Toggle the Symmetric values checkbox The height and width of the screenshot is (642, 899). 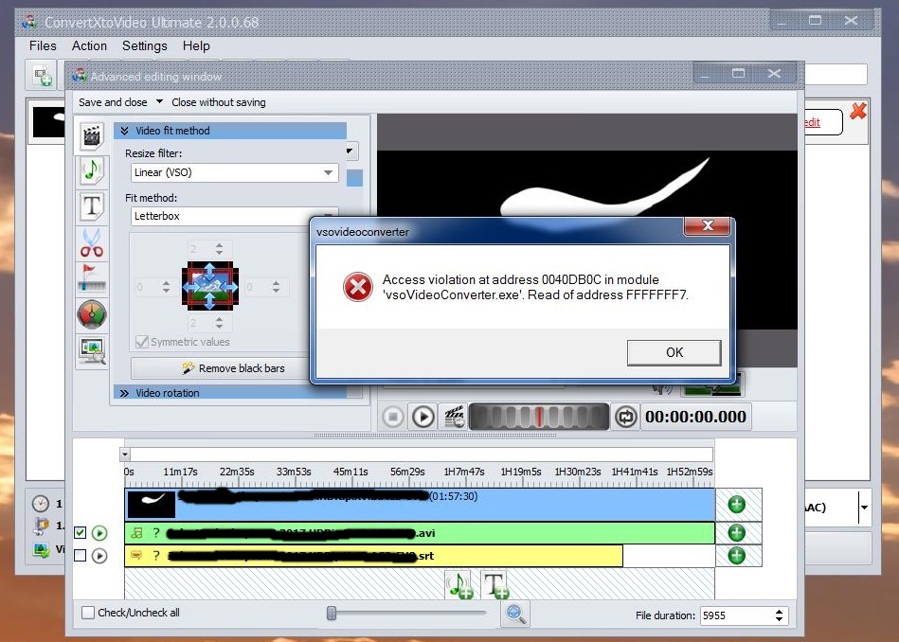[x=141, y=342]
